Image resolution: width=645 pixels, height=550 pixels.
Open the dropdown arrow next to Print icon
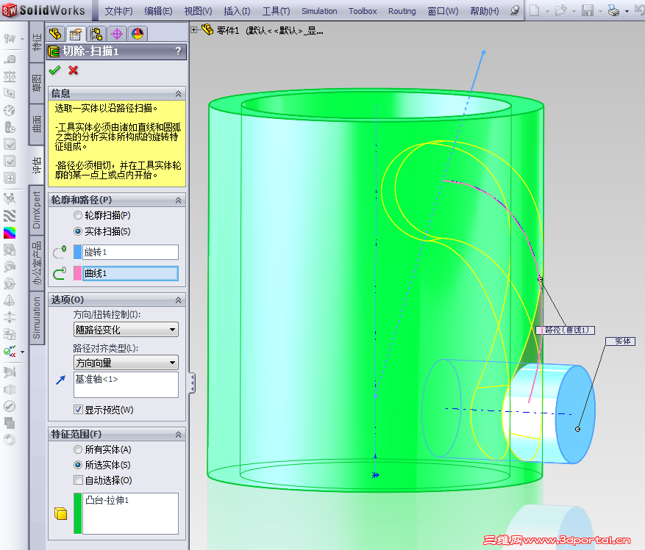coord(627,12)
